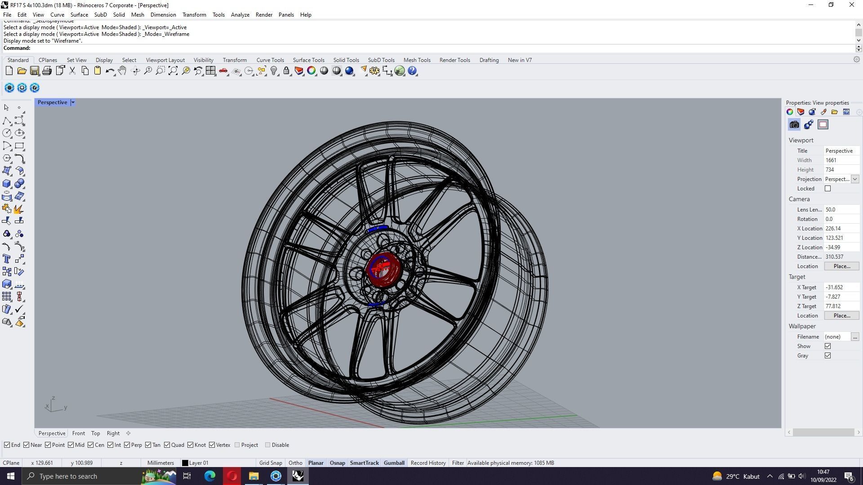The width and height of the screenshot is (863, 485).
Task: Click the red car Named Views icon
Action: tap(223, 71)
